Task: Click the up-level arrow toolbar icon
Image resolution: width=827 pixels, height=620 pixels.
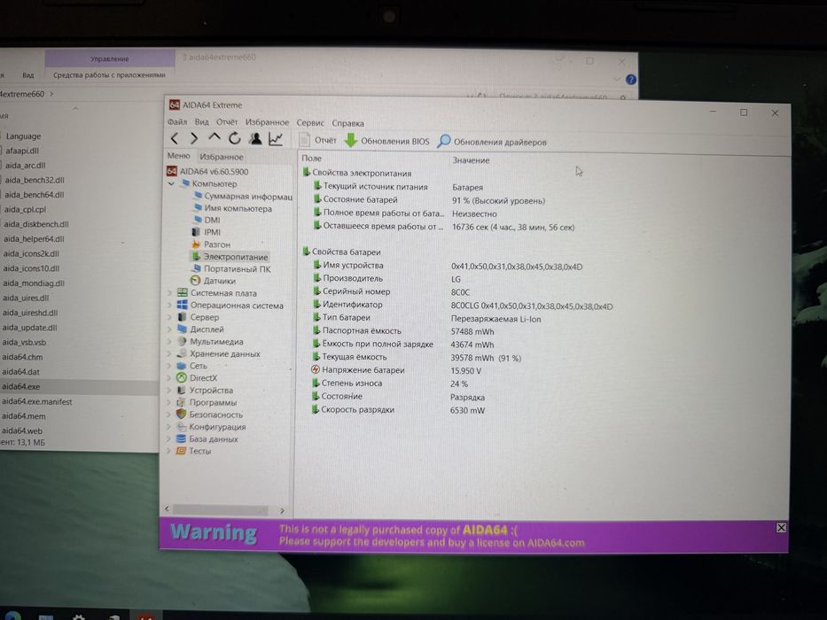Action: [215, 137]
